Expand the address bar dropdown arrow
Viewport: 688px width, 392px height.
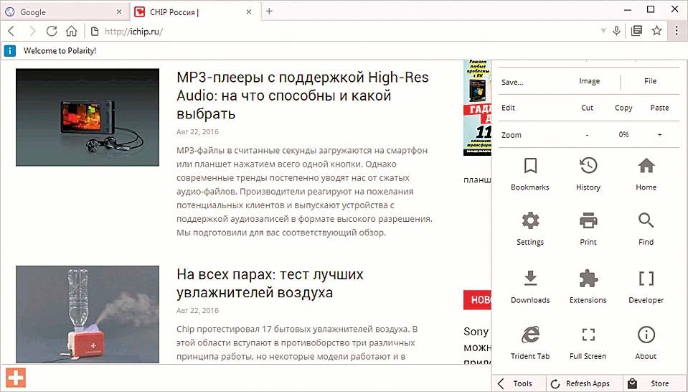(602, 31)
